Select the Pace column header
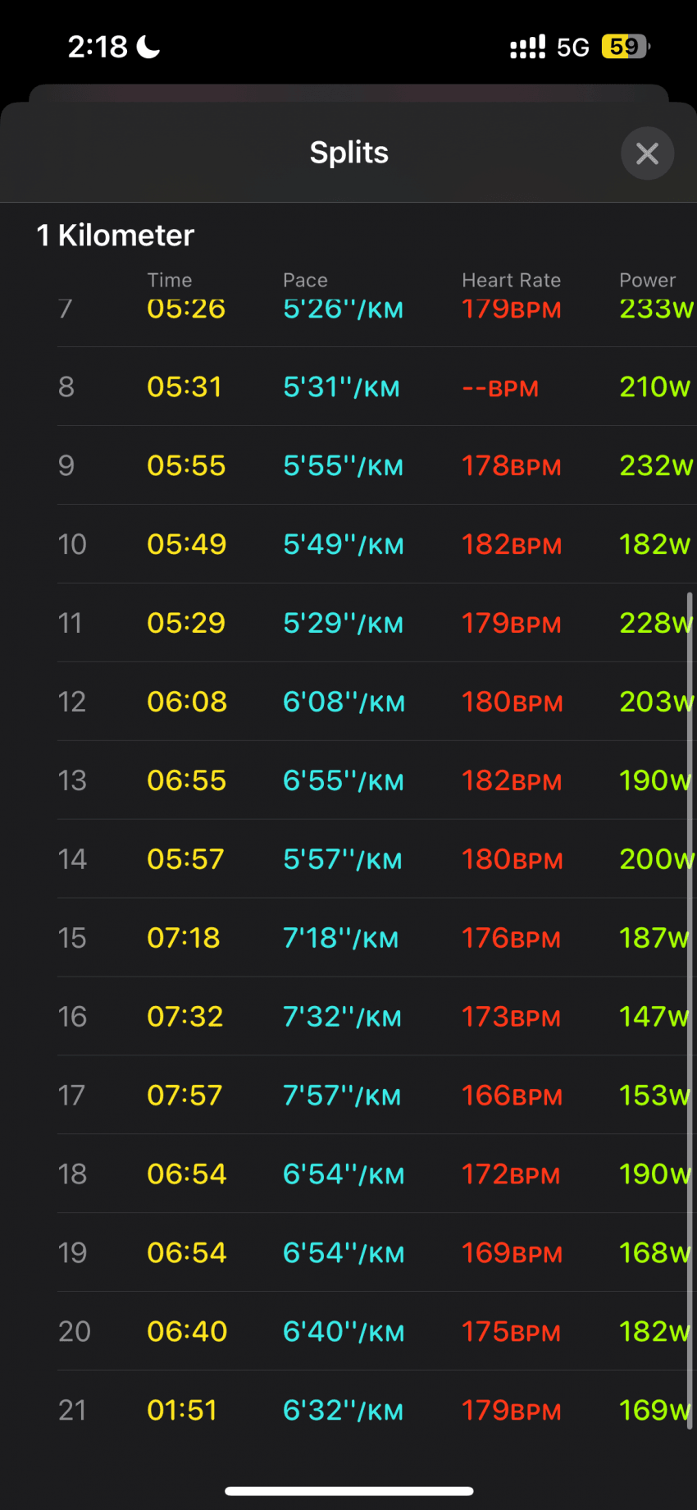This screenshot has height=1510, width=697. [x=305, y=280]
